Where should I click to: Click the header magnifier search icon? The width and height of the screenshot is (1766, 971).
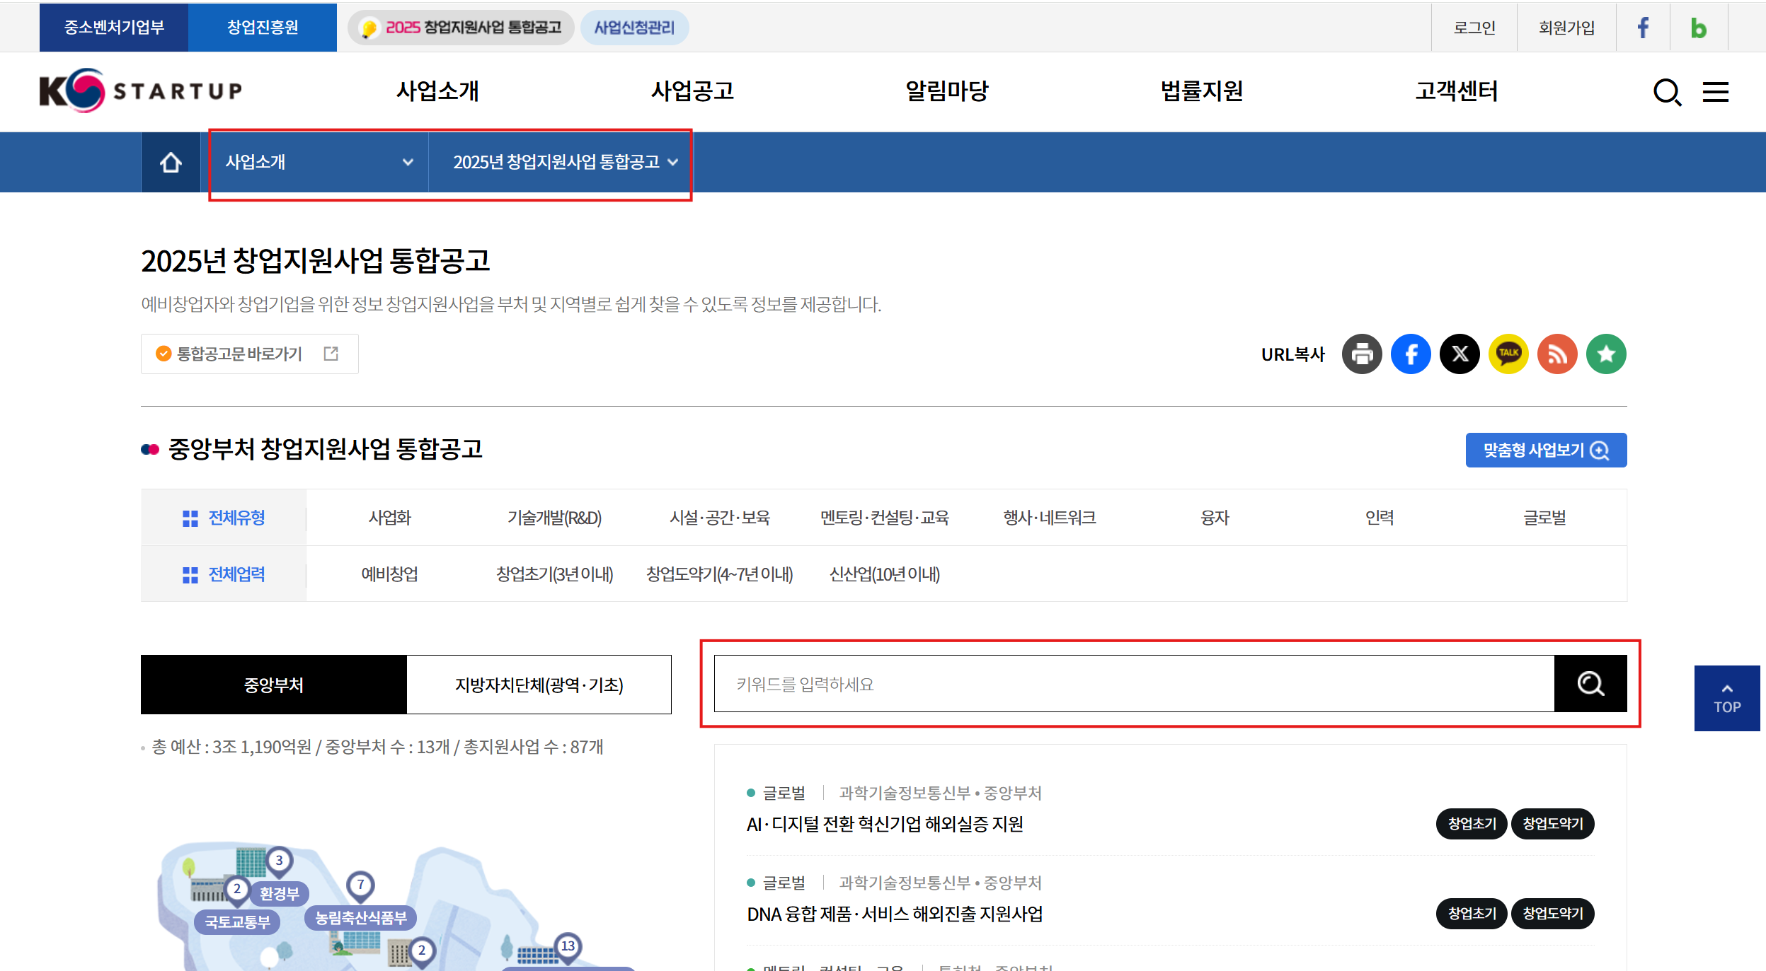click(x=1667, y=92)
